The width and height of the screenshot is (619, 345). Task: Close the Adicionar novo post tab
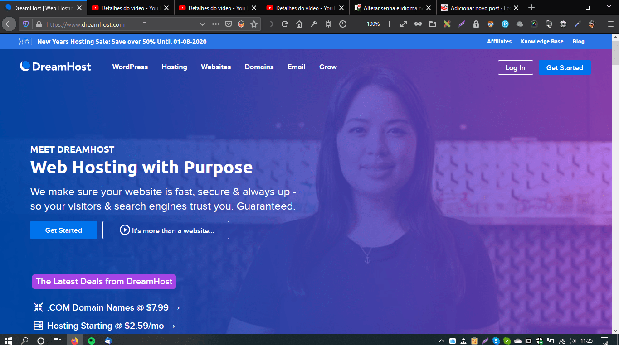pos(516,8)
